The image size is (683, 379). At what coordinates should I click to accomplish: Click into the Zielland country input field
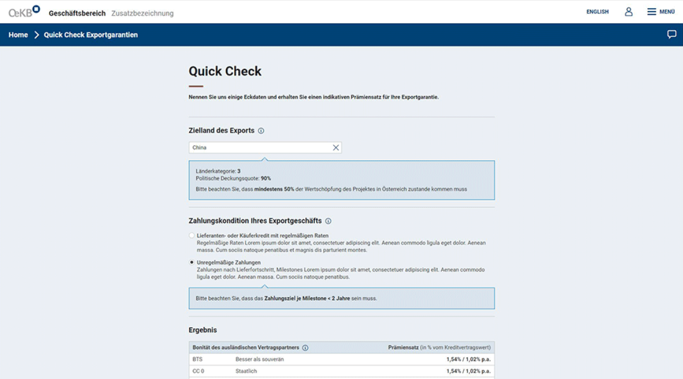click(x=260, y=148)
